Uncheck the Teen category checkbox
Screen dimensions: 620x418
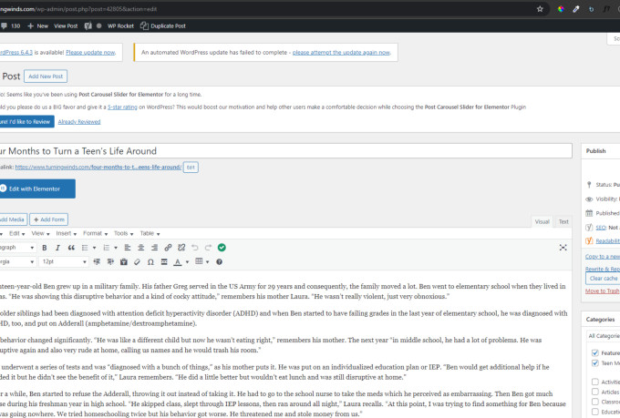pos(595,363)
